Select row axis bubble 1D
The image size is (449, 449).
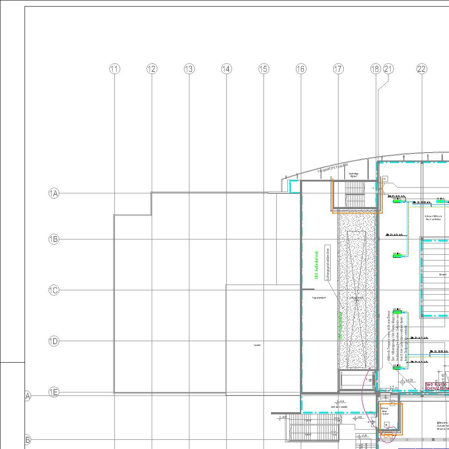(53, 341)
